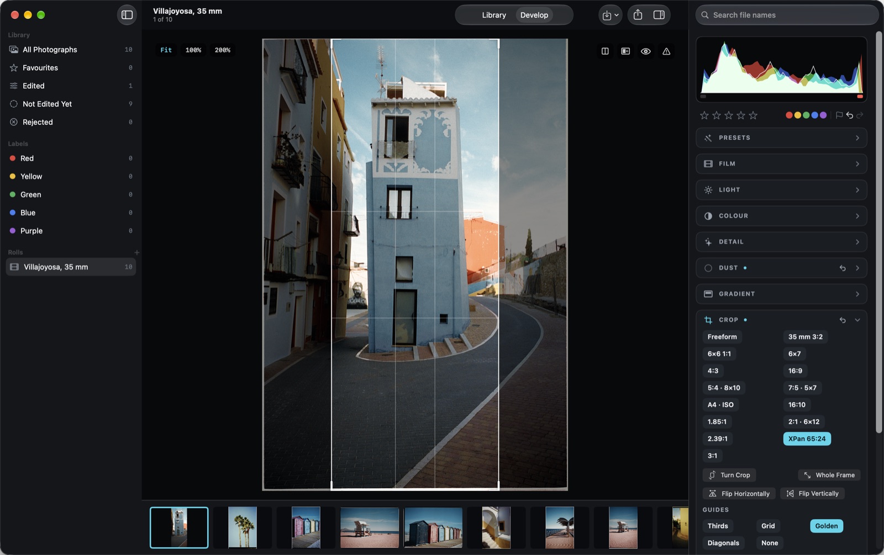
Task: Click the before/after panel icon beside the eye
Action: (x=625, y=51)
